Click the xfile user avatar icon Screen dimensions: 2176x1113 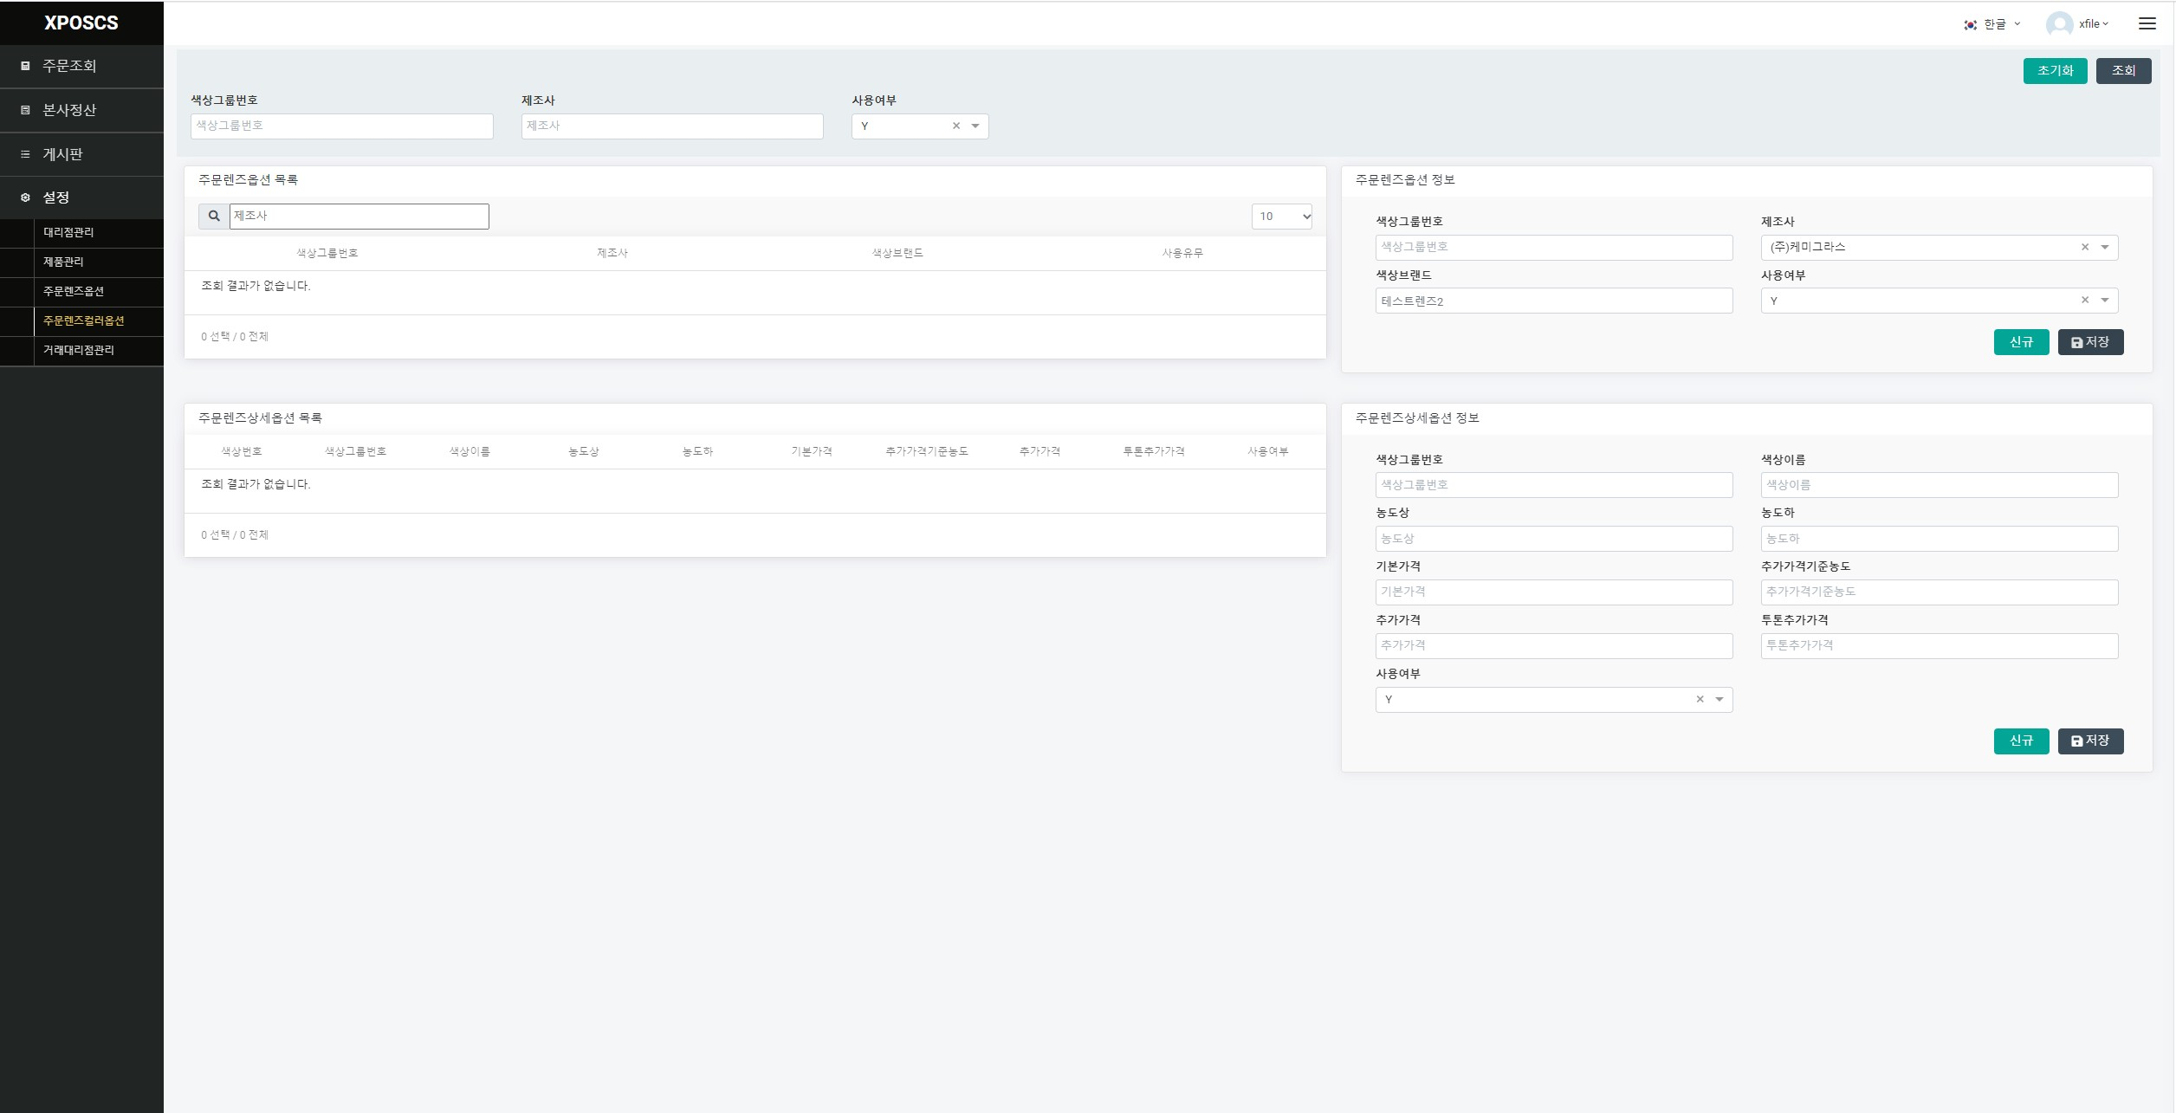click(x=2059, y=24)
